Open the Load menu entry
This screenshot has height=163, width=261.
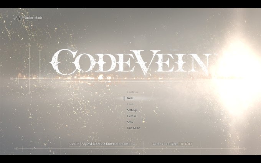click(x=130, y=104)
